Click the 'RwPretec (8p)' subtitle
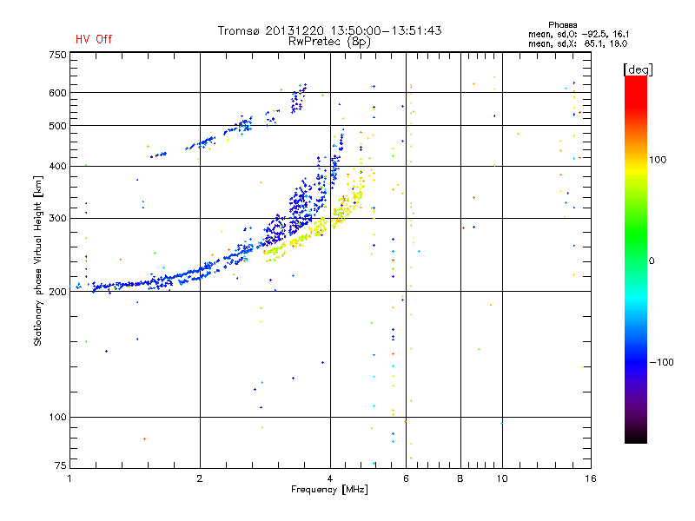The image size is (695, 521). 329,42
